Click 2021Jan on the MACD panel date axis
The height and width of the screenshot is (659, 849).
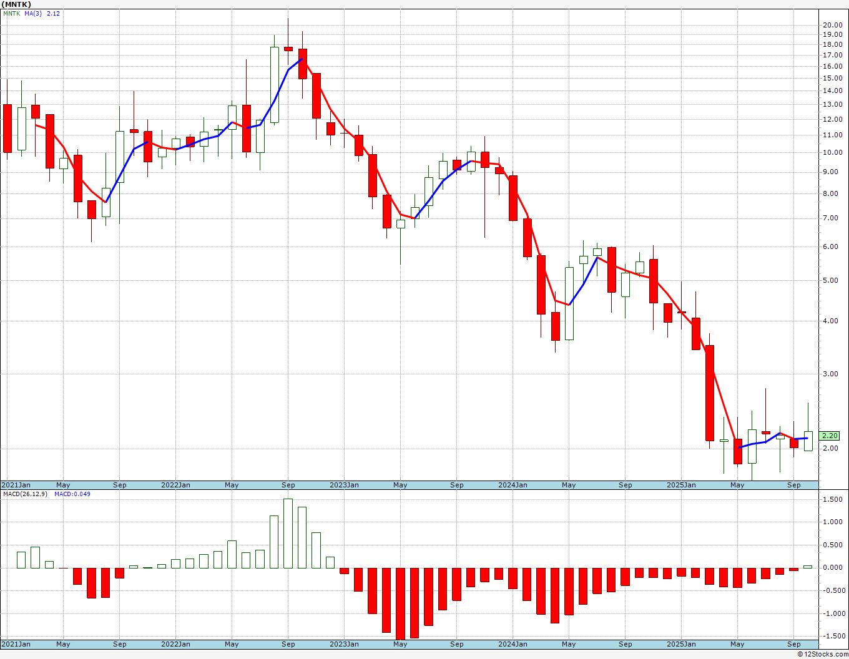16,644
